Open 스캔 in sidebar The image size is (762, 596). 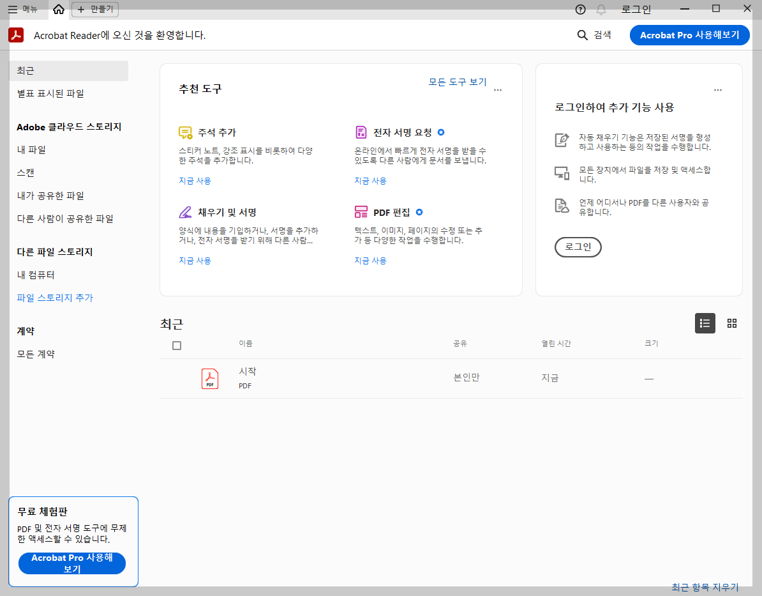(x=26, y=172)
